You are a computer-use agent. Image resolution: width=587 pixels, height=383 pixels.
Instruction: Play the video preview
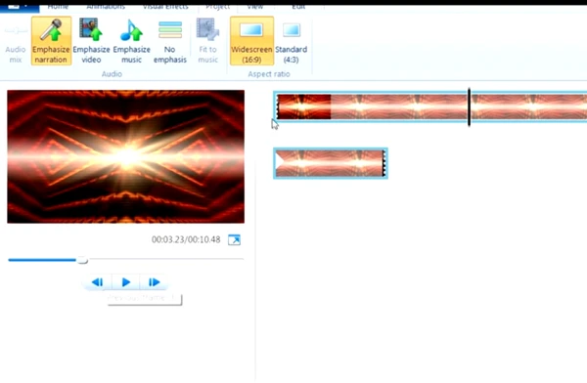[x=126, y=282]
